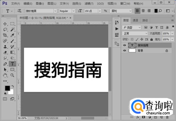Select the Zoom tool in toolbox
This screenshot has width=176, height=121.
click(12, 75)
